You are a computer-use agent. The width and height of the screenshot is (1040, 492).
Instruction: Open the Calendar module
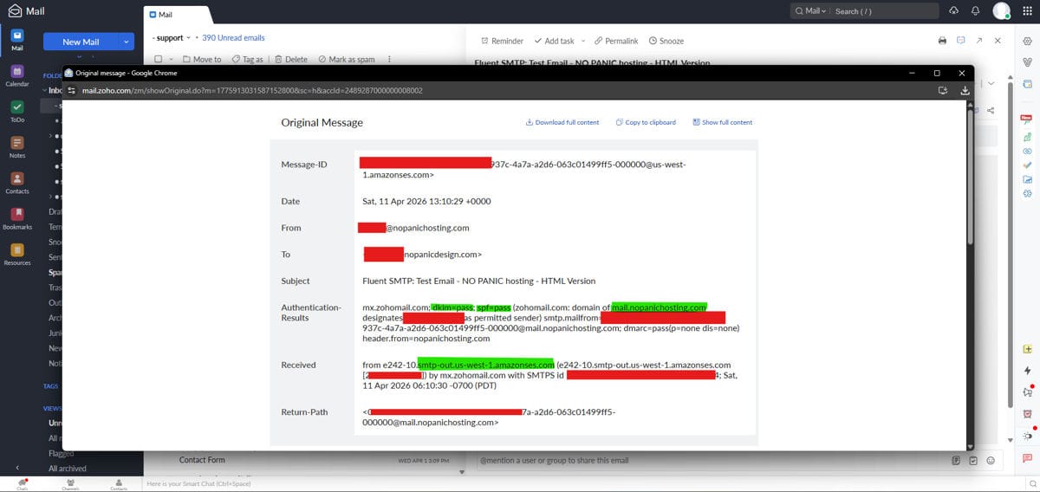click(16, 75)
